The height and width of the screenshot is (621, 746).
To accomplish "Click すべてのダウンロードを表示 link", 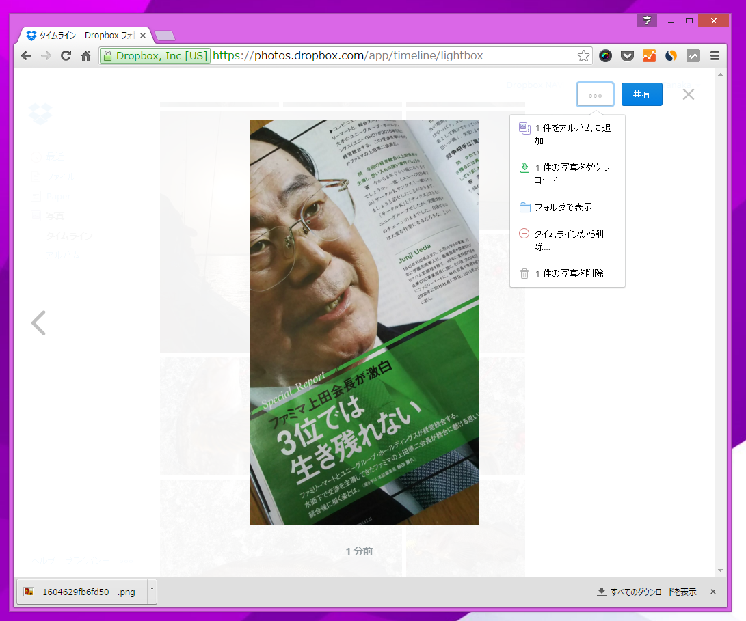I will (x=653, y=592).
